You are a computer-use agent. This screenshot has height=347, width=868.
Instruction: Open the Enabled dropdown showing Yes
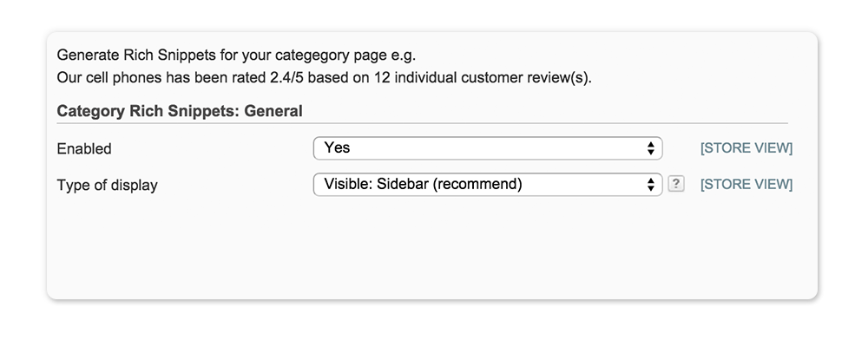(487, 148)
